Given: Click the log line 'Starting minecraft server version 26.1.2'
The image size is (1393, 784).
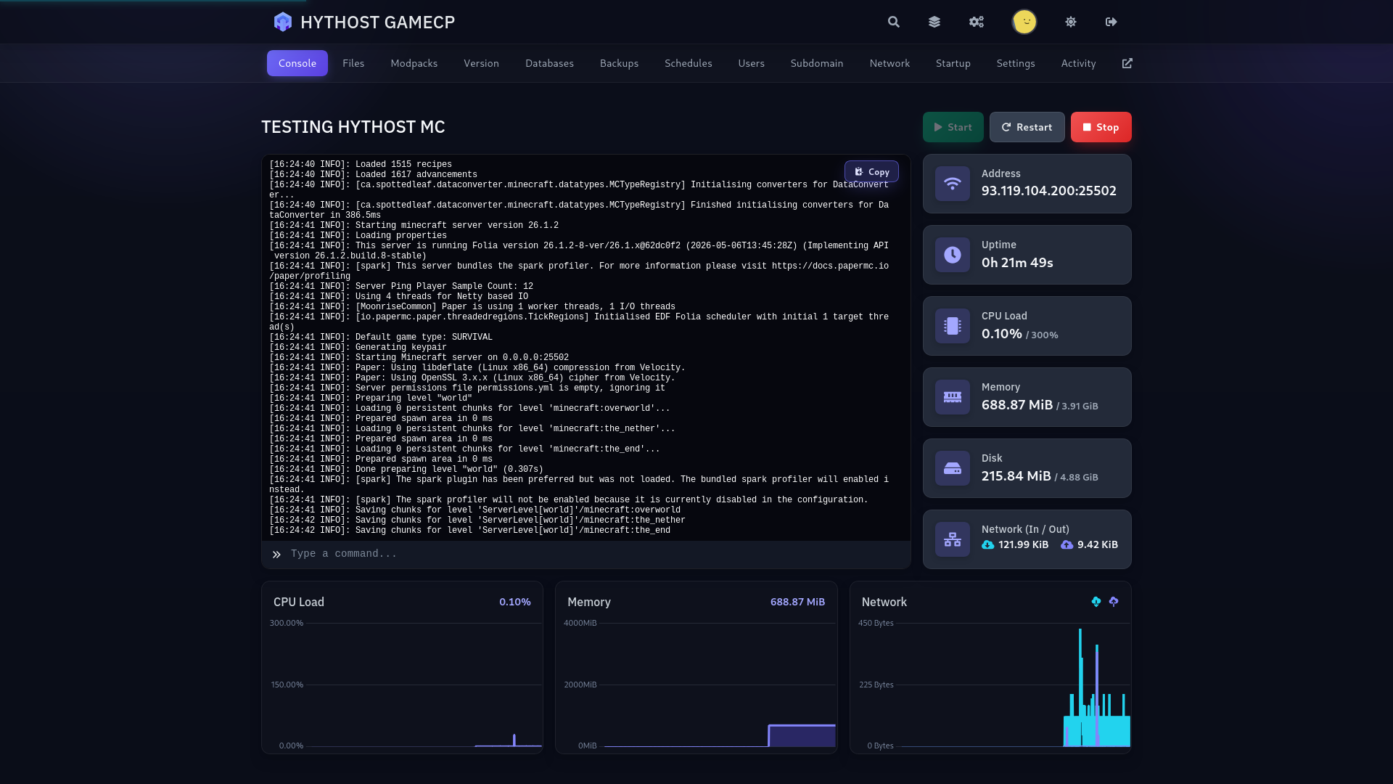Looking at the screenshot, I should (414, 226).
